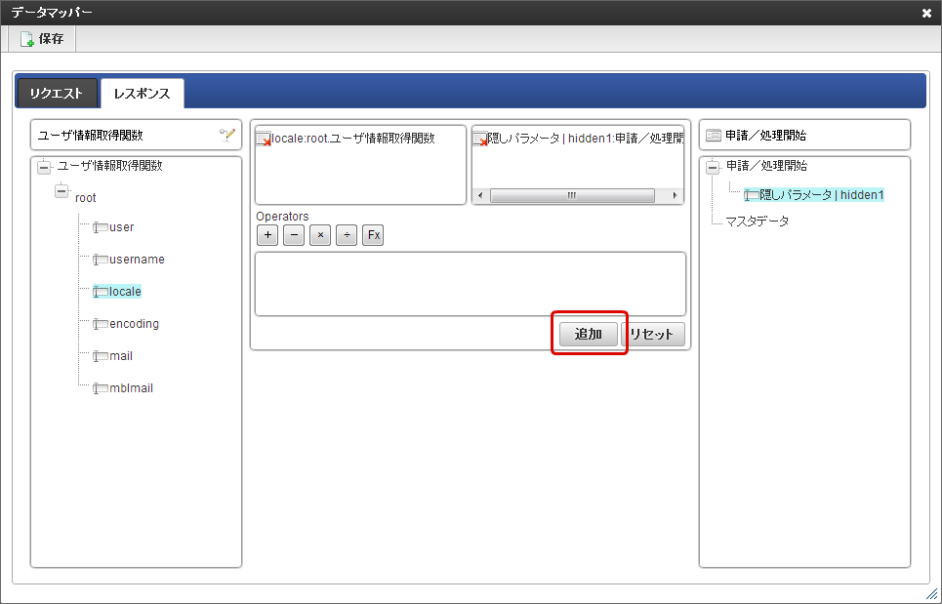Screen dimensions: 942x604
Task: Select 隠しパラメータ | hidden1 in right tree
Action: tap(822, 195)
